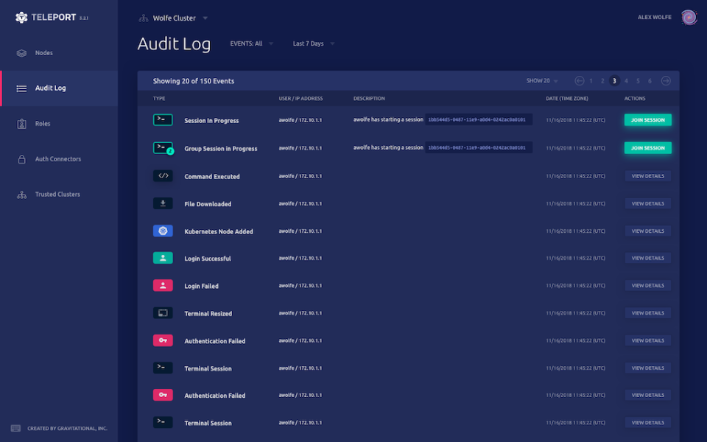Click the Terminal Resized icon

pyautogui.click(x=163, y=313)
